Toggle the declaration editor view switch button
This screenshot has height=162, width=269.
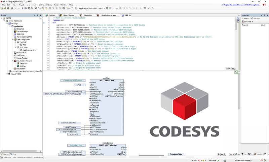pos(238,18)
